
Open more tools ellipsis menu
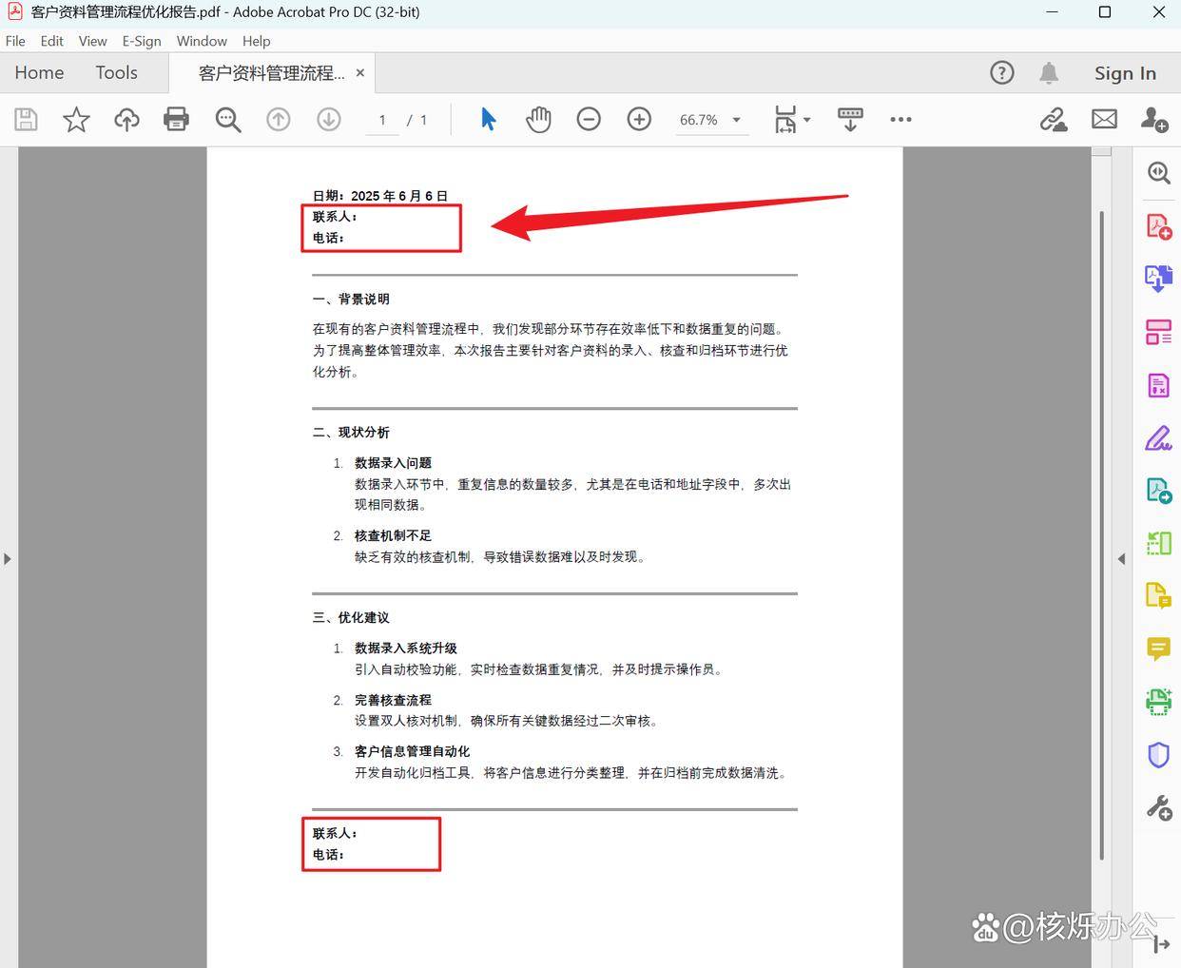click(x=900, y=120)
